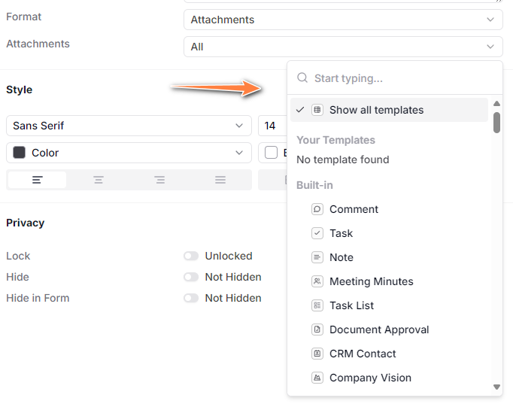Enable the Hide in Form switch
513x407 pixels.
tap(191, 298)
